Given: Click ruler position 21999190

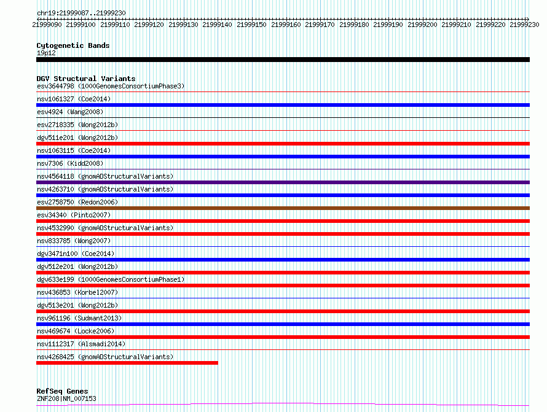Looking at the screenshot, I should coord(388,25).
